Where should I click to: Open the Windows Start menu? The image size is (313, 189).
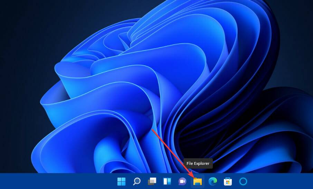tap(121, 181)
